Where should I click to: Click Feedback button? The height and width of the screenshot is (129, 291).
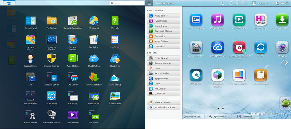245,117
